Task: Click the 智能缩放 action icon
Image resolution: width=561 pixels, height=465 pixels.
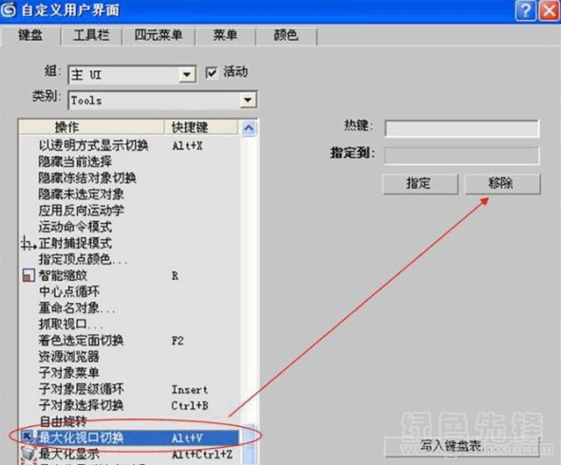Action: tap(28, 275)
